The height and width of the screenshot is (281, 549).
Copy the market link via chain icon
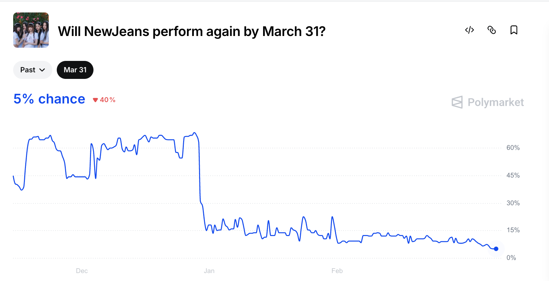click(x=492, y=30)
